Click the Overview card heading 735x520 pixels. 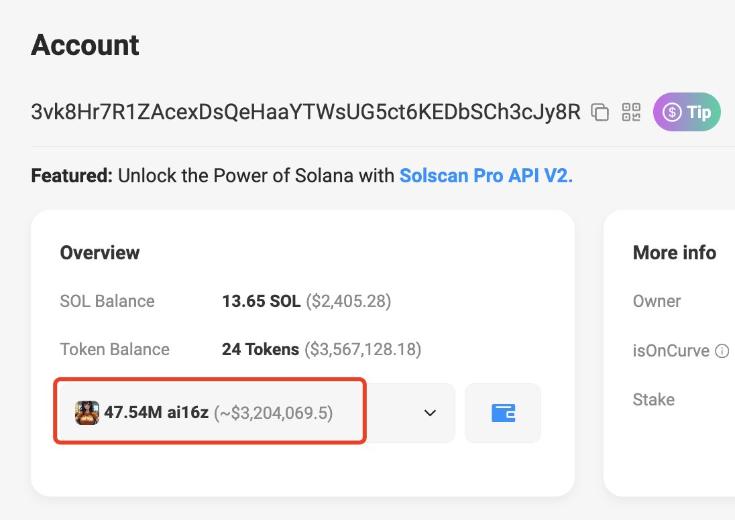click(100, 253)
